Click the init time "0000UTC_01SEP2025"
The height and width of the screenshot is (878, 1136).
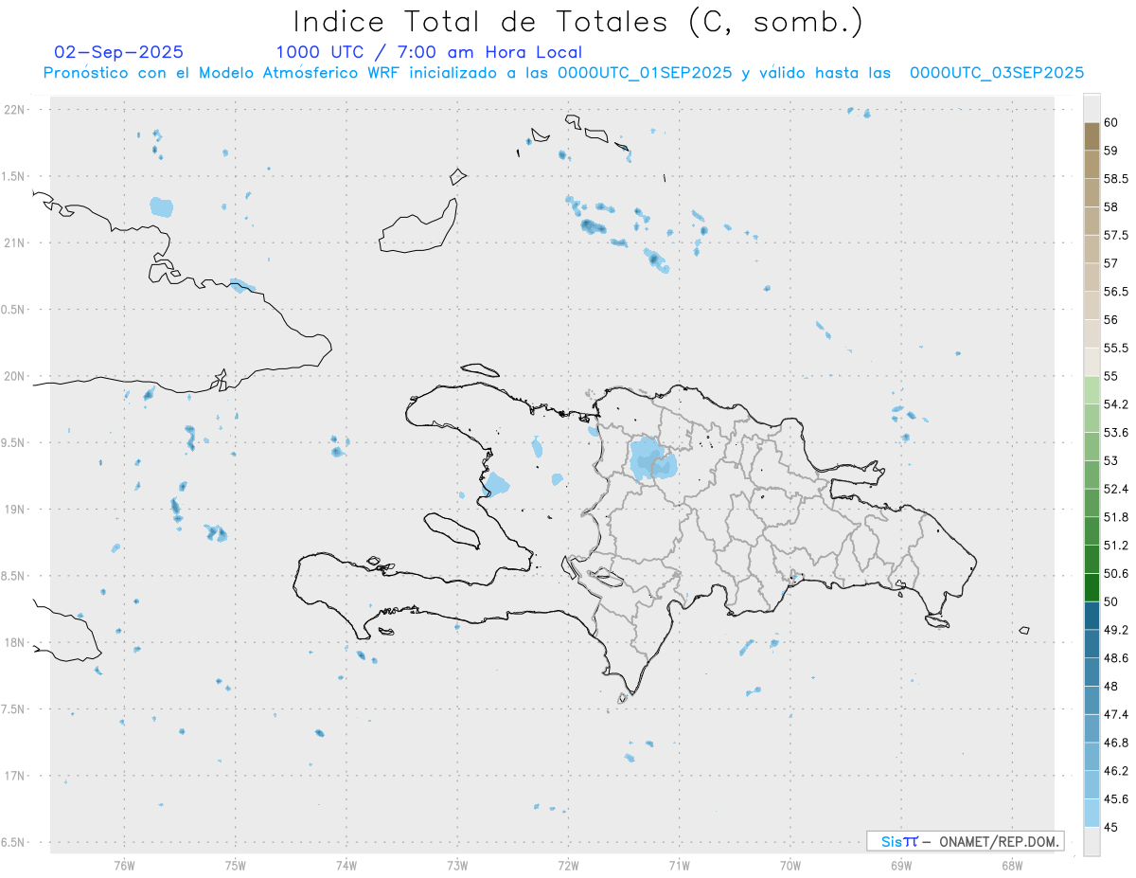(644, 73)
